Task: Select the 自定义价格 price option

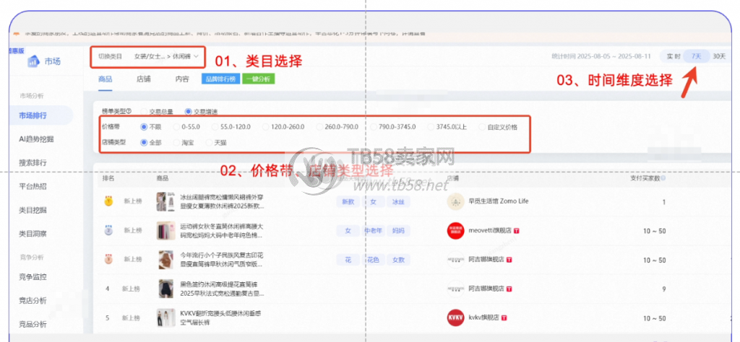Action: tap(481, 127)
